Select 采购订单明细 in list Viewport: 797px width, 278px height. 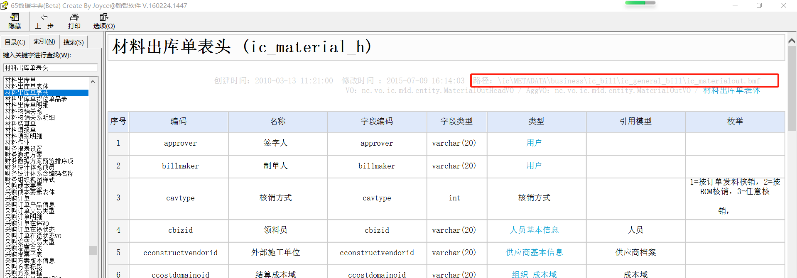coord(23,217)
